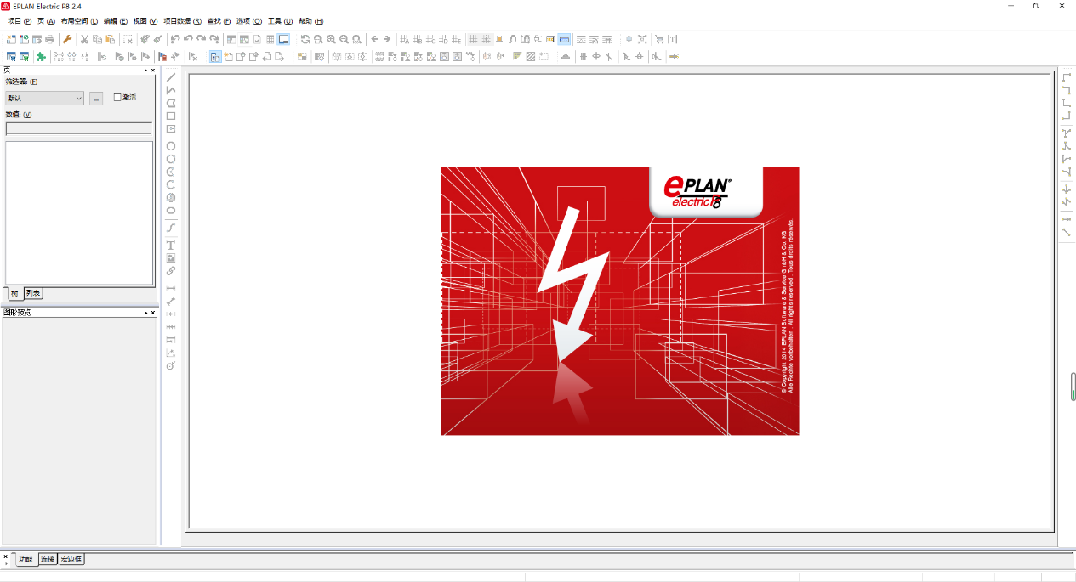
Task: Click the shopping cart toolbar icon
Action: point(659,39)
